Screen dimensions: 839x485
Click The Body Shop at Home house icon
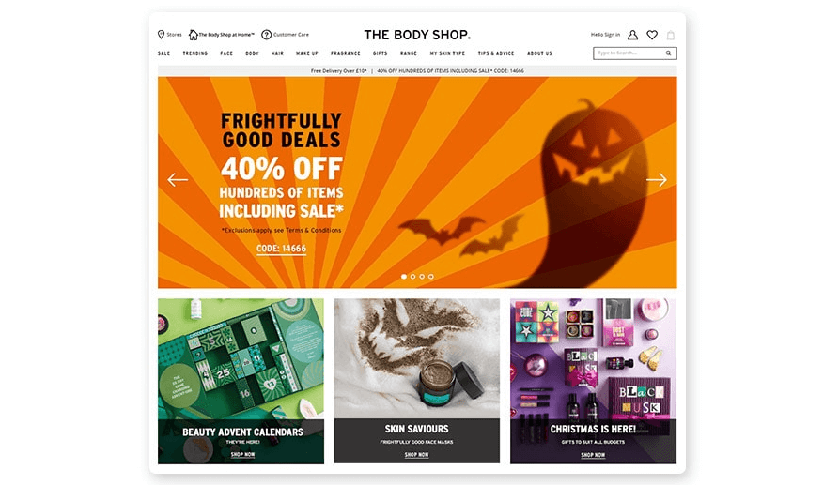click(194, 35)
